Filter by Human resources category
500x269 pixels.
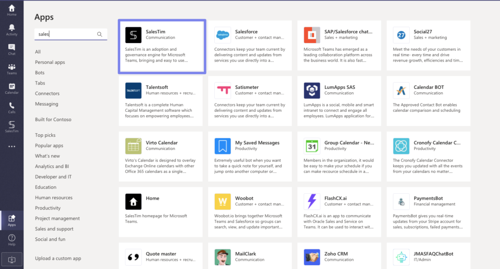[54, 198]
